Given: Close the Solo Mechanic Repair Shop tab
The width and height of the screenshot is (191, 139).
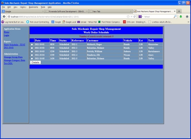Looking at the screenshot, I should [x=175, y=11].
